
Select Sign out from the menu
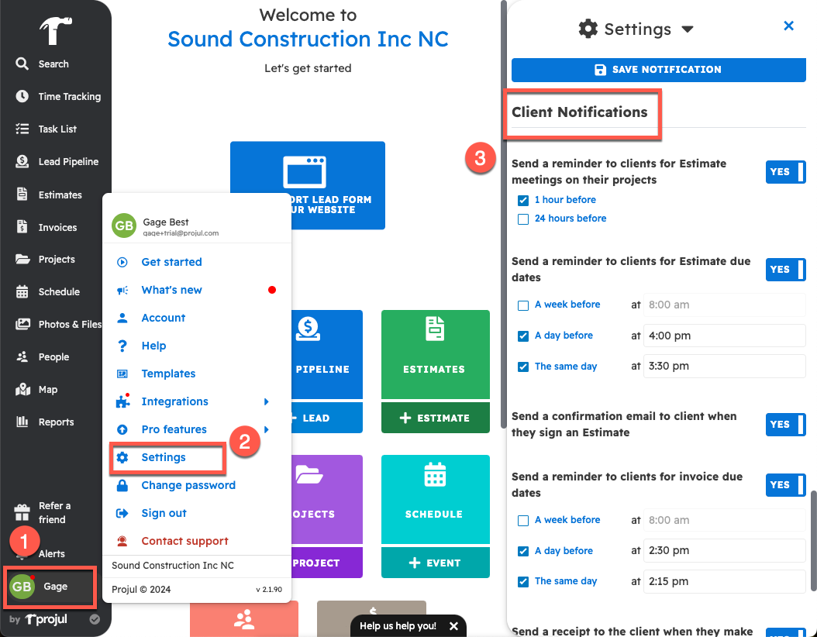(165, 512)
